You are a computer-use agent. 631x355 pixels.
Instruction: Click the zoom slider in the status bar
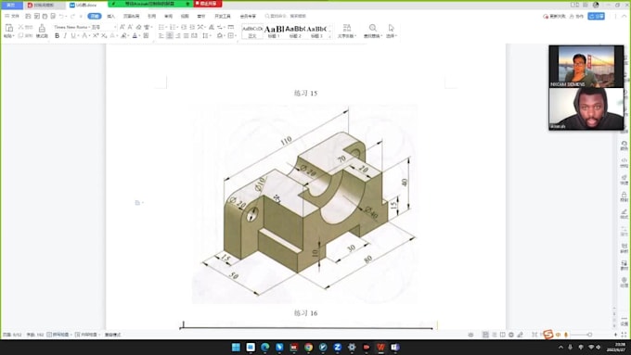[x=589, y=335]
